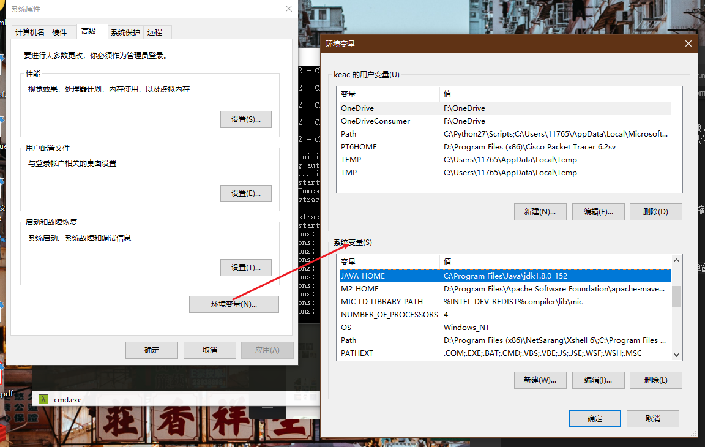Close the 系统属性 window

(x=289, y=9)
